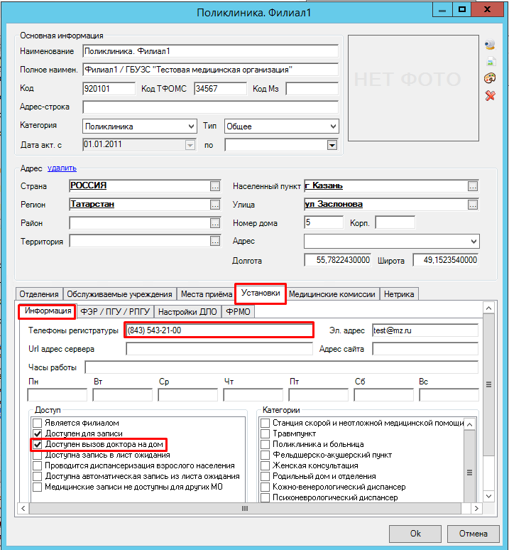Image resolution: width=509 pixels, height=550 pixels.
Task: Check Психоневрологический диспансер category
Action: click(x=266, y=497)
